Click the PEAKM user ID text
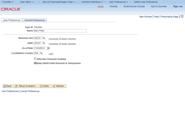185x138 pixels. click(x=38, y=27)
